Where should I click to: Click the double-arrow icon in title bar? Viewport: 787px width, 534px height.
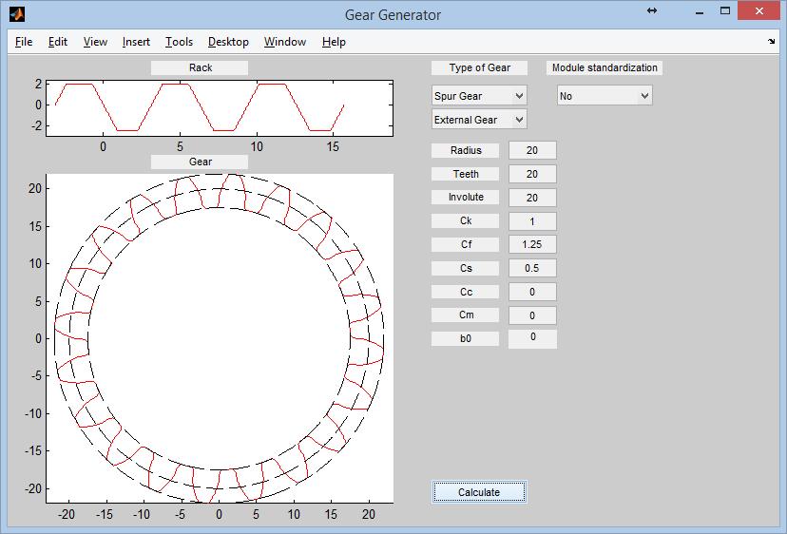[x=652, y=10]
